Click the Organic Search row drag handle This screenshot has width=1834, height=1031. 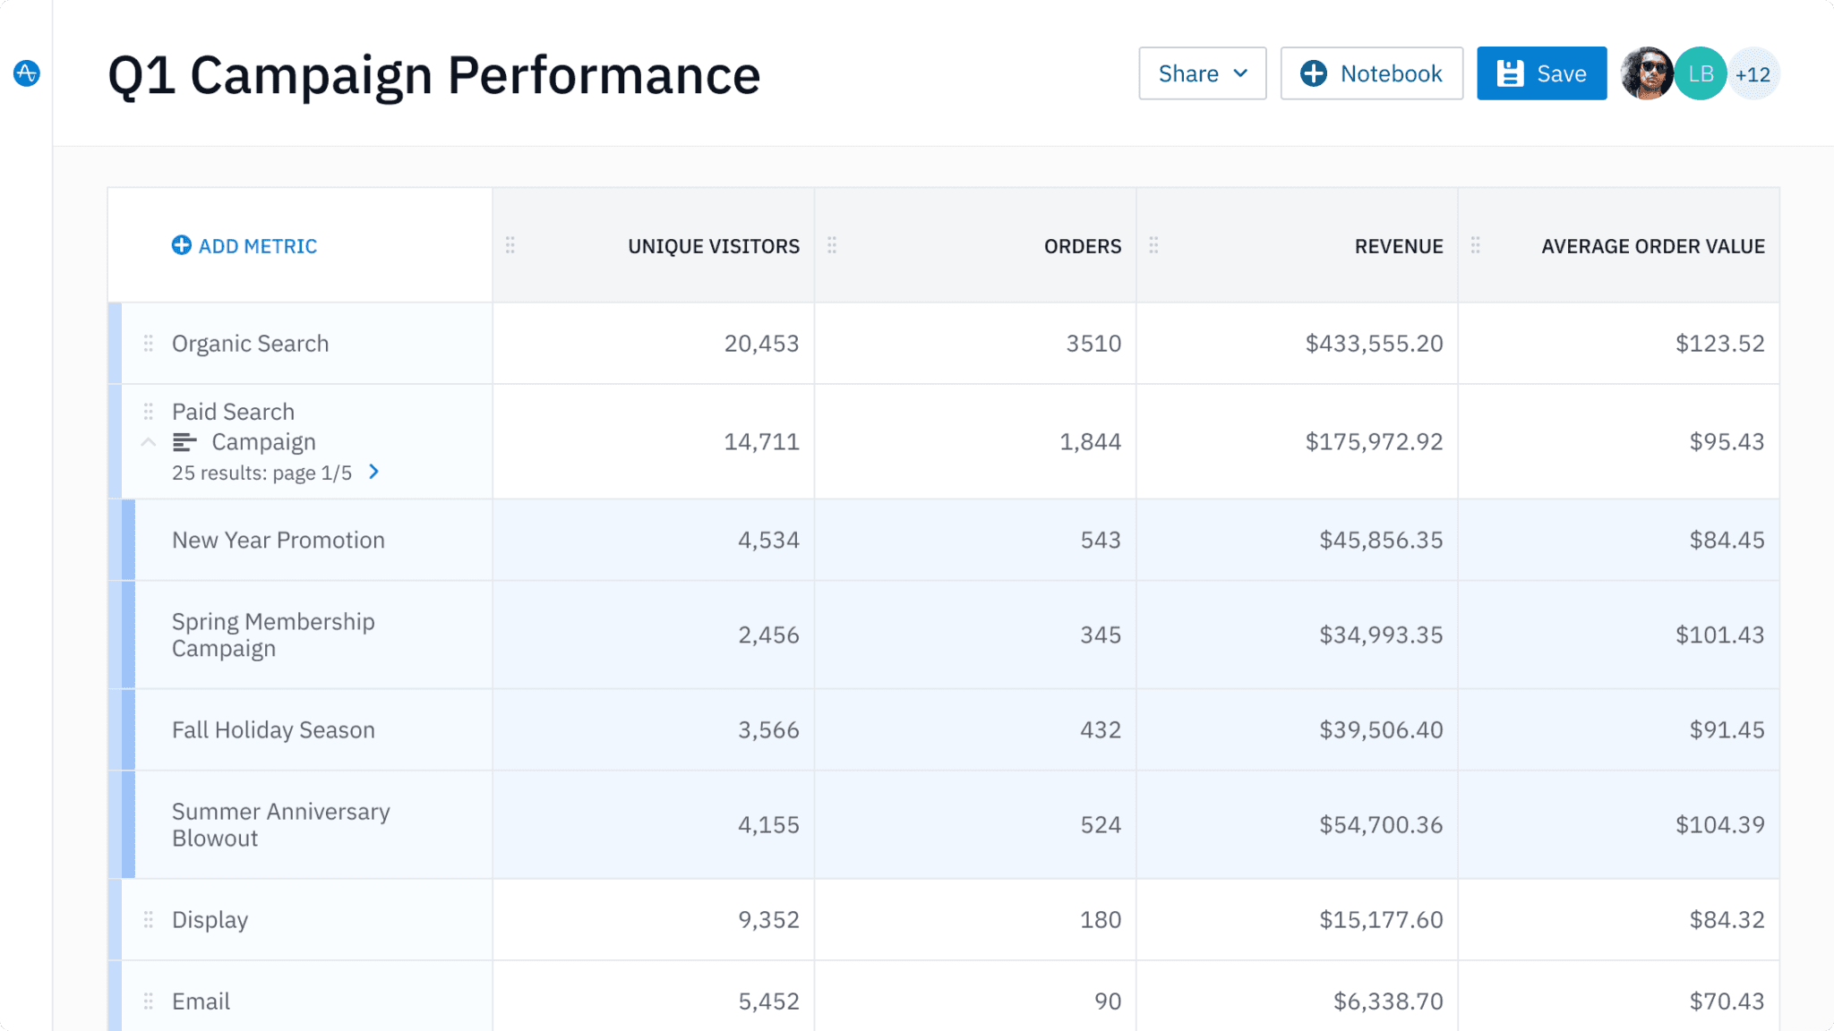coord(149,344)
